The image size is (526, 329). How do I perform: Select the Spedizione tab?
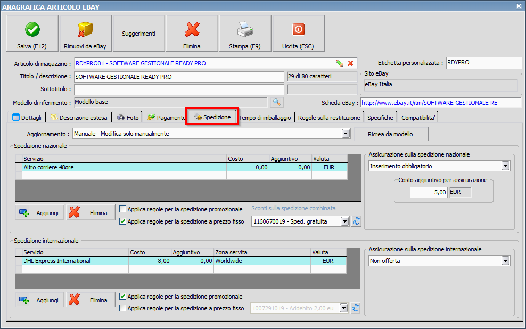click(x=212, y=117)
